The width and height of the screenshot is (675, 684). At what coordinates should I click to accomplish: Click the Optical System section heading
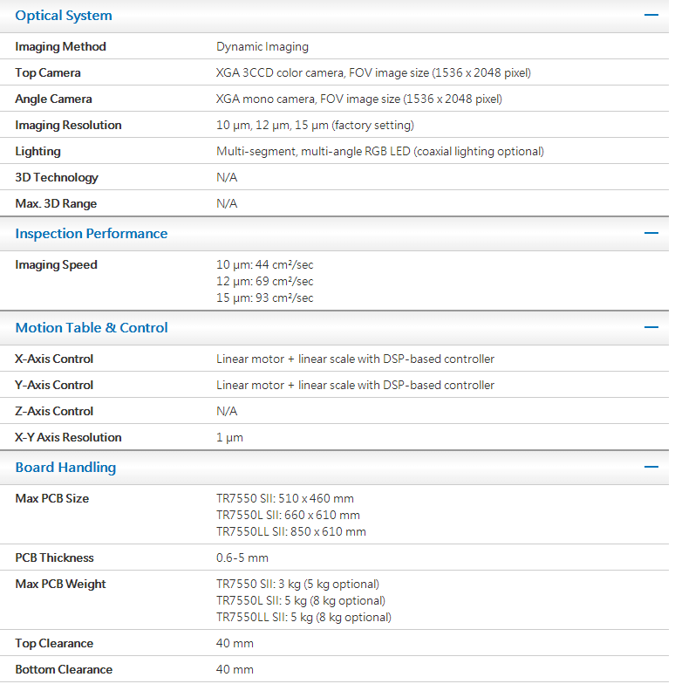click(64, 16)
